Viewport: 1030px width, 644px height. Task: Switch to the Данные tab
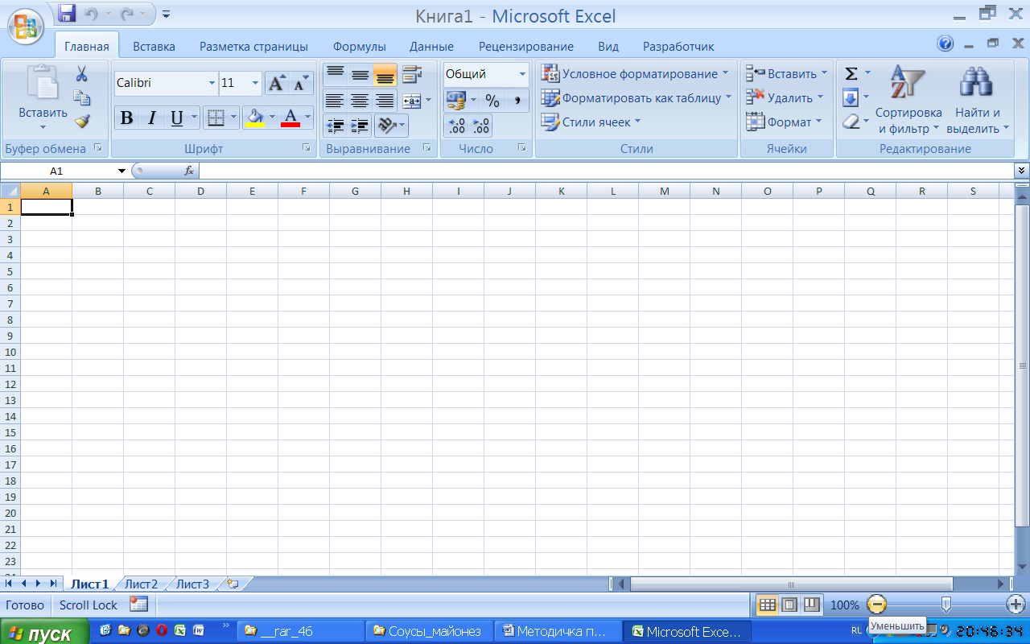(431, 47)
